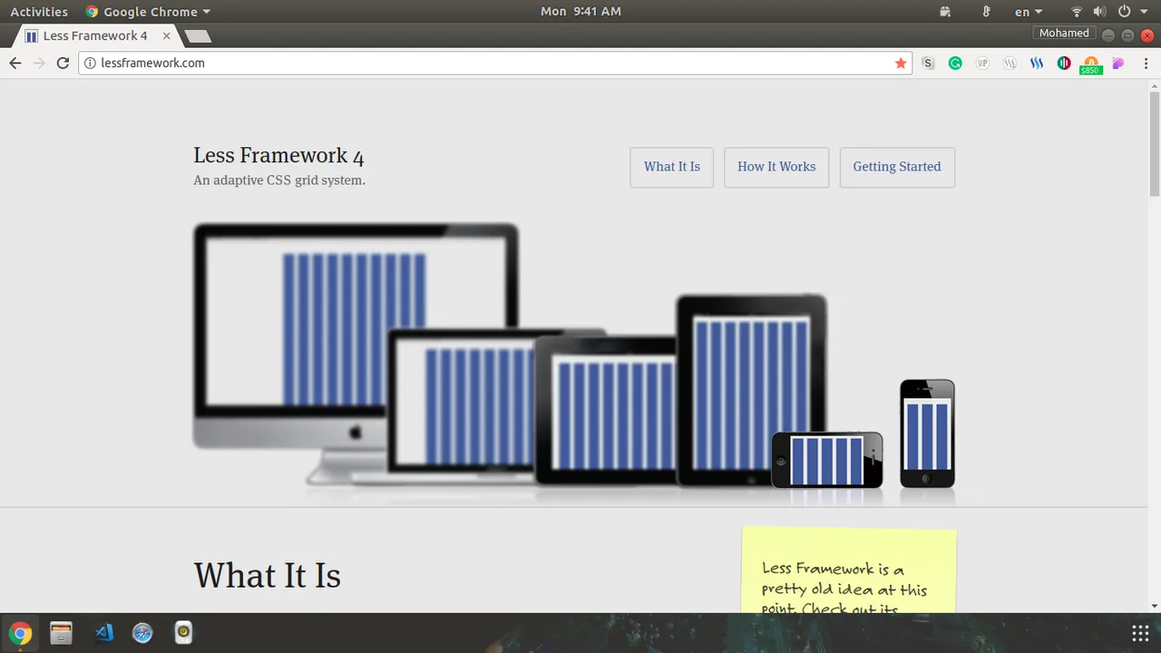Select the Less Framework 4 tab
The image size is (1161, 653).
click(x=95, y=35)
